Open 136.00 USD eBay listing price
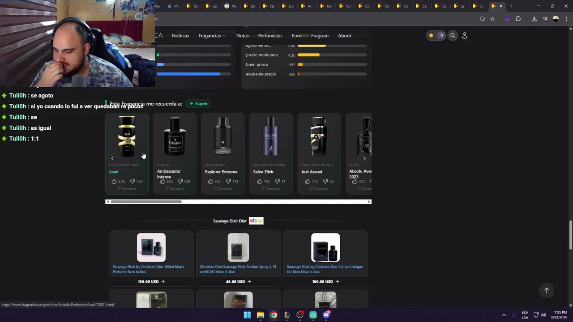The image size is (573, 322). (x=151, y=282)
